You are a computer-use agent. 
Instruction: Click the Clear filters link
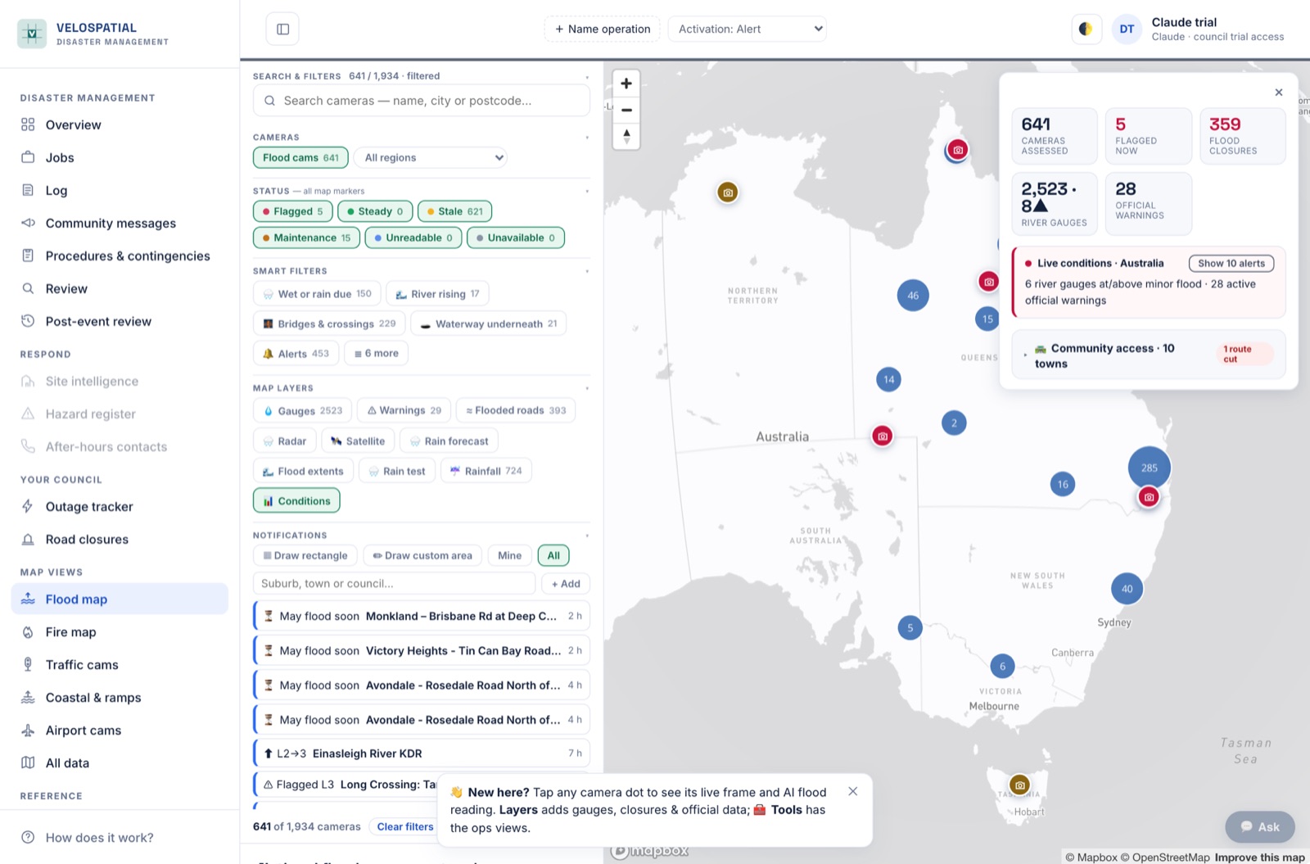[x=405, y=826]
